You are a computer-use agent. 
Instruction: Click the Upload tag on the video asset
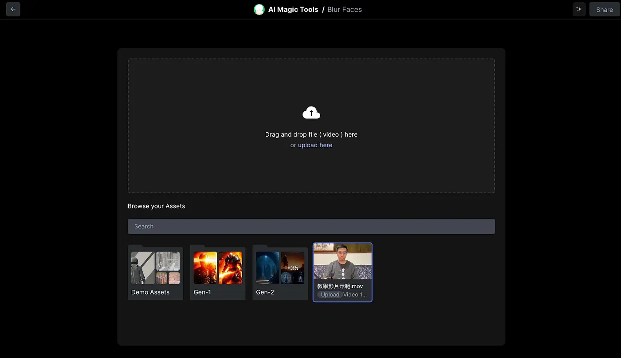(330, 295)
